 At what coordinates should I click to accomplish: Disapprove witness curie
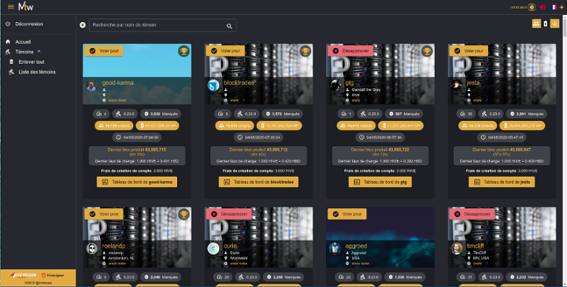click(230, 214)
